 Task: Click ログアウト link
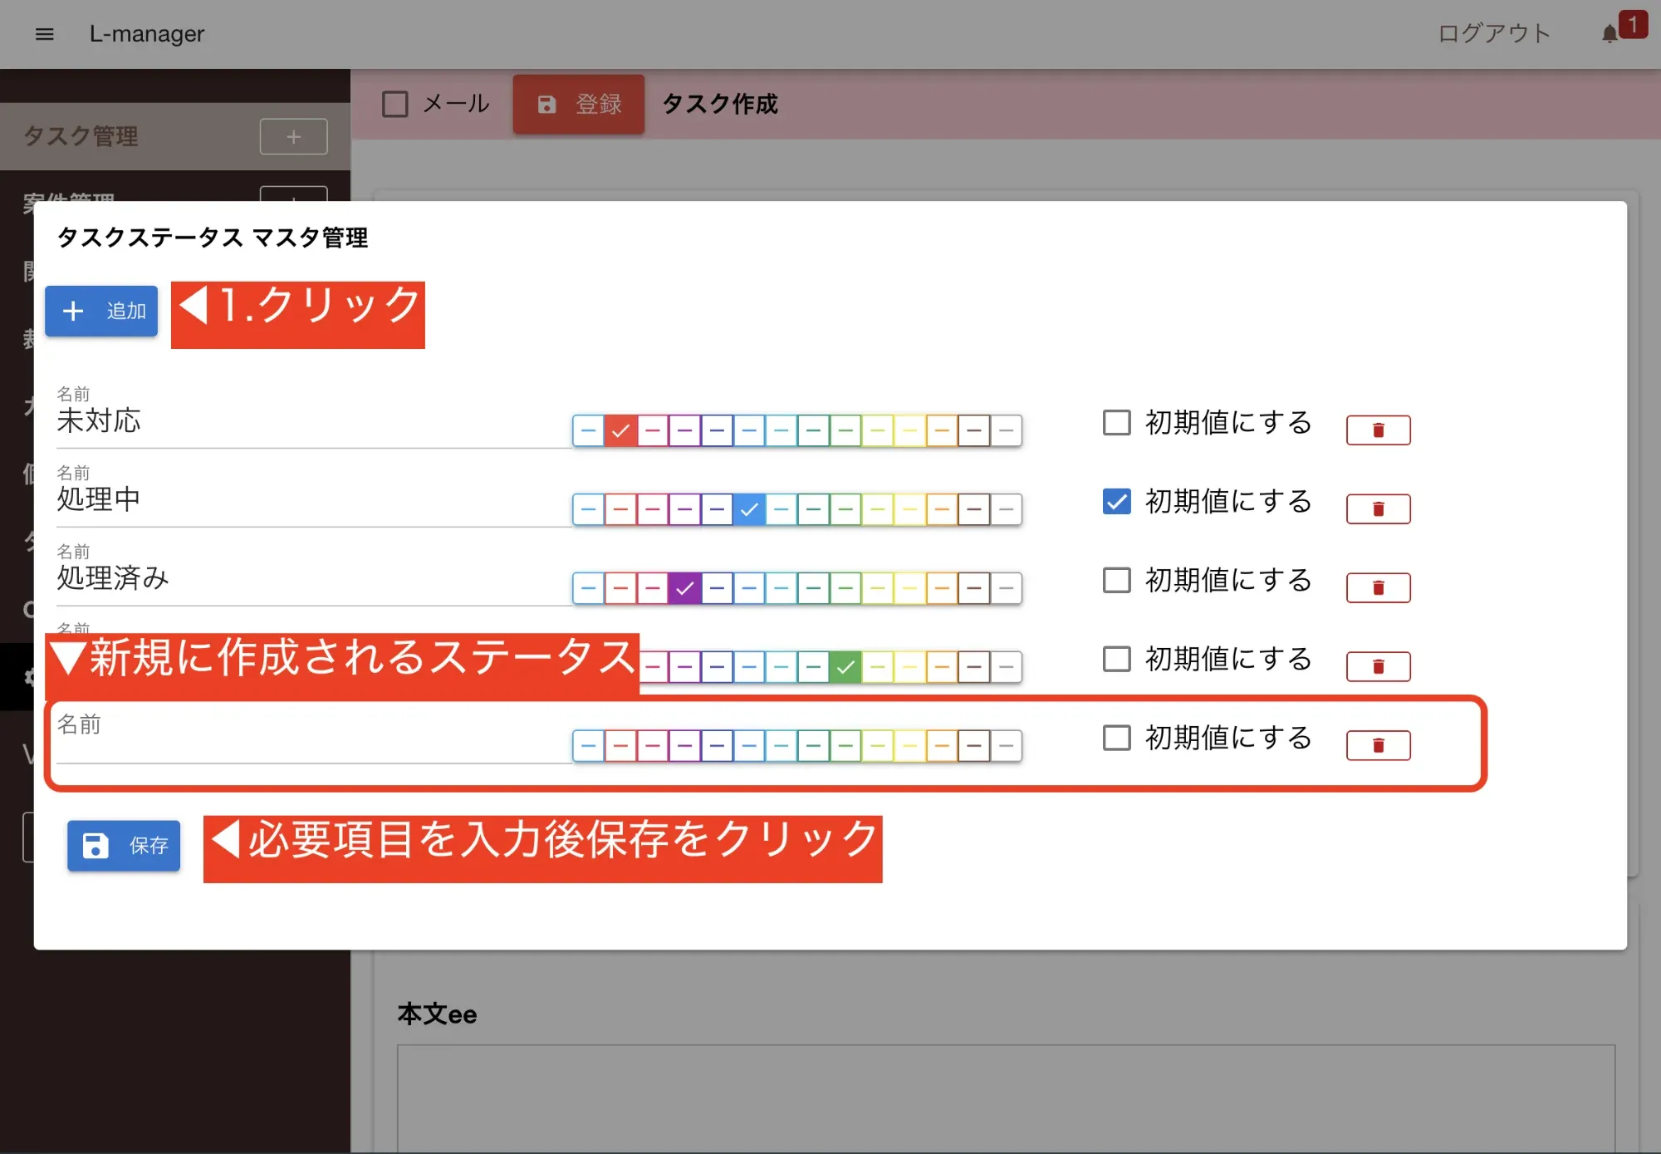[1493, 34]
